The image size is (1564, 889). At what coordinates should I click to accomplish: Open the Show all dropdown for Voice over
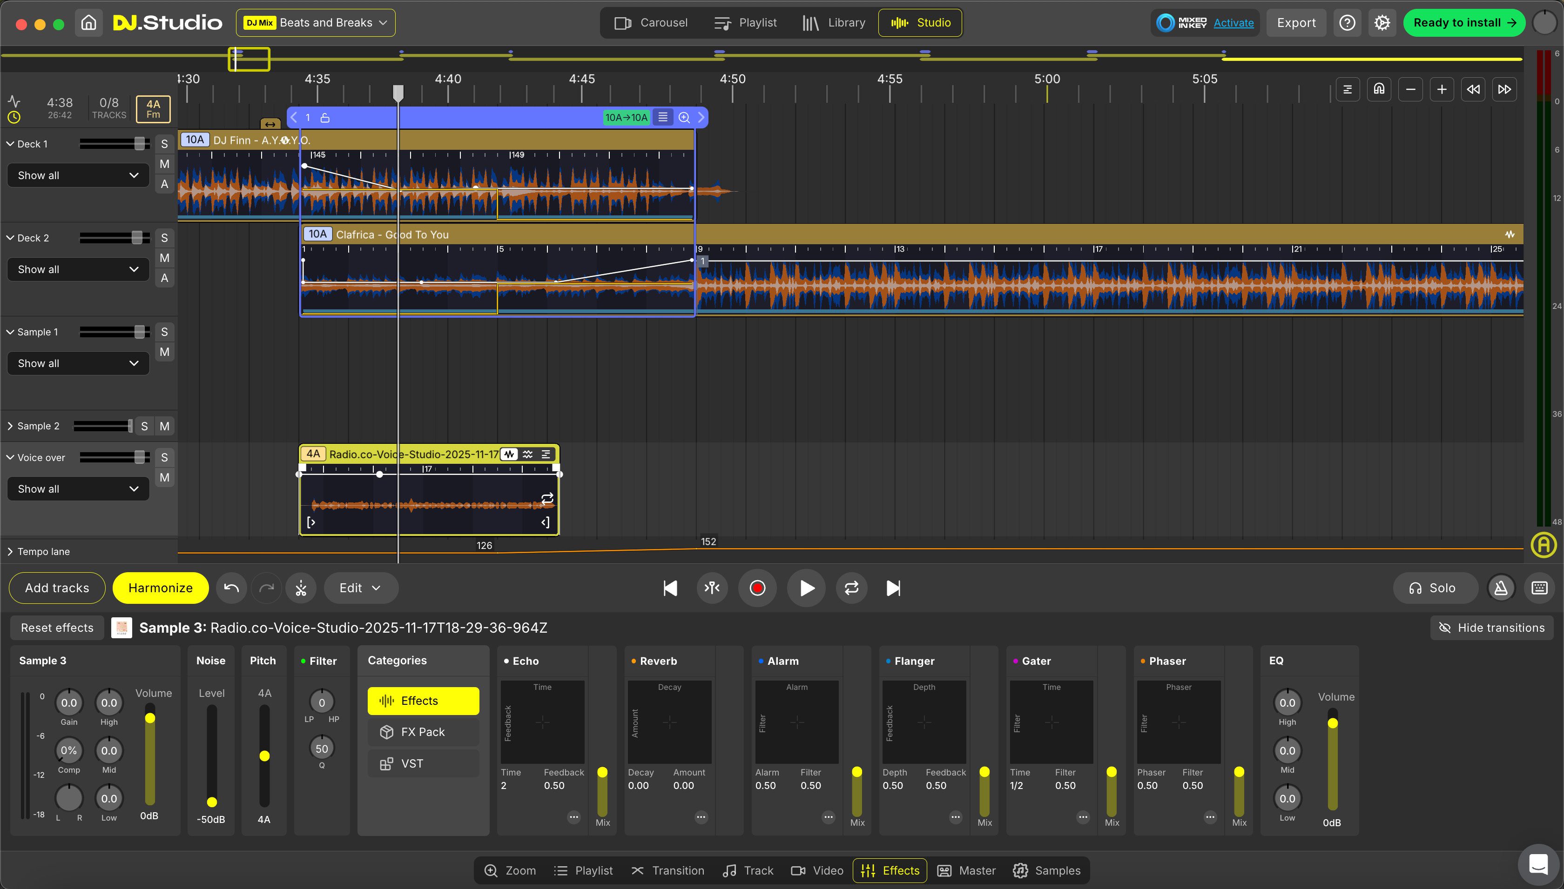(x=78, y=488)
